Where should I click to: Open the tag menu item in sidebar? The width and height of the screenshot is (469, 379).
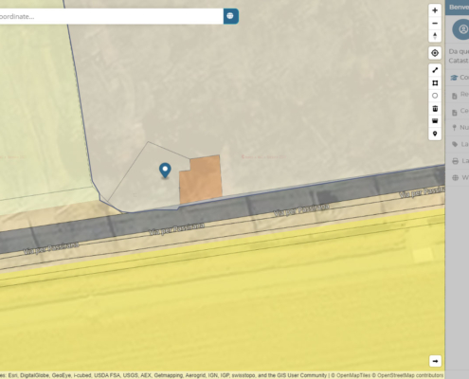coord(459,144)
